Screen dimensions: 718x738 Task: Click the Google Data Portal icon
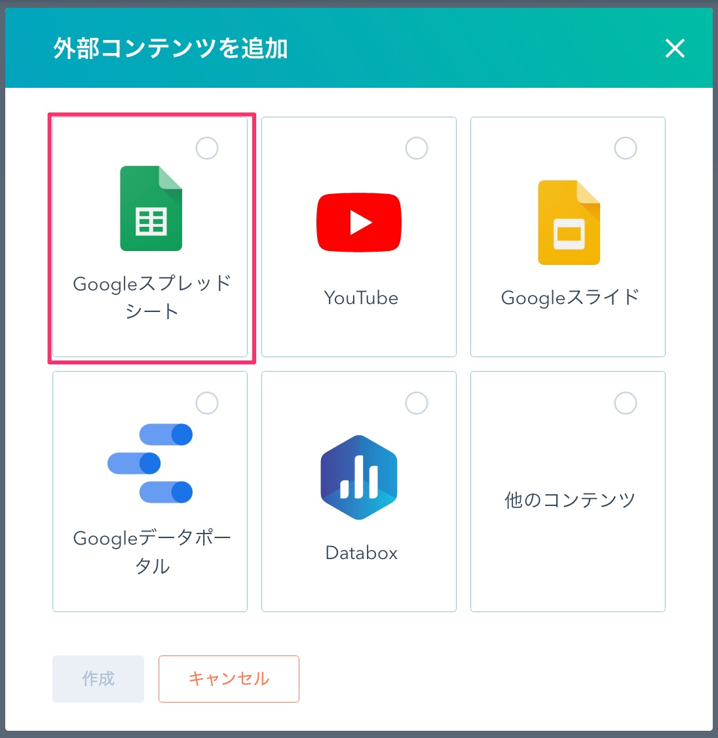coord(150,463)
